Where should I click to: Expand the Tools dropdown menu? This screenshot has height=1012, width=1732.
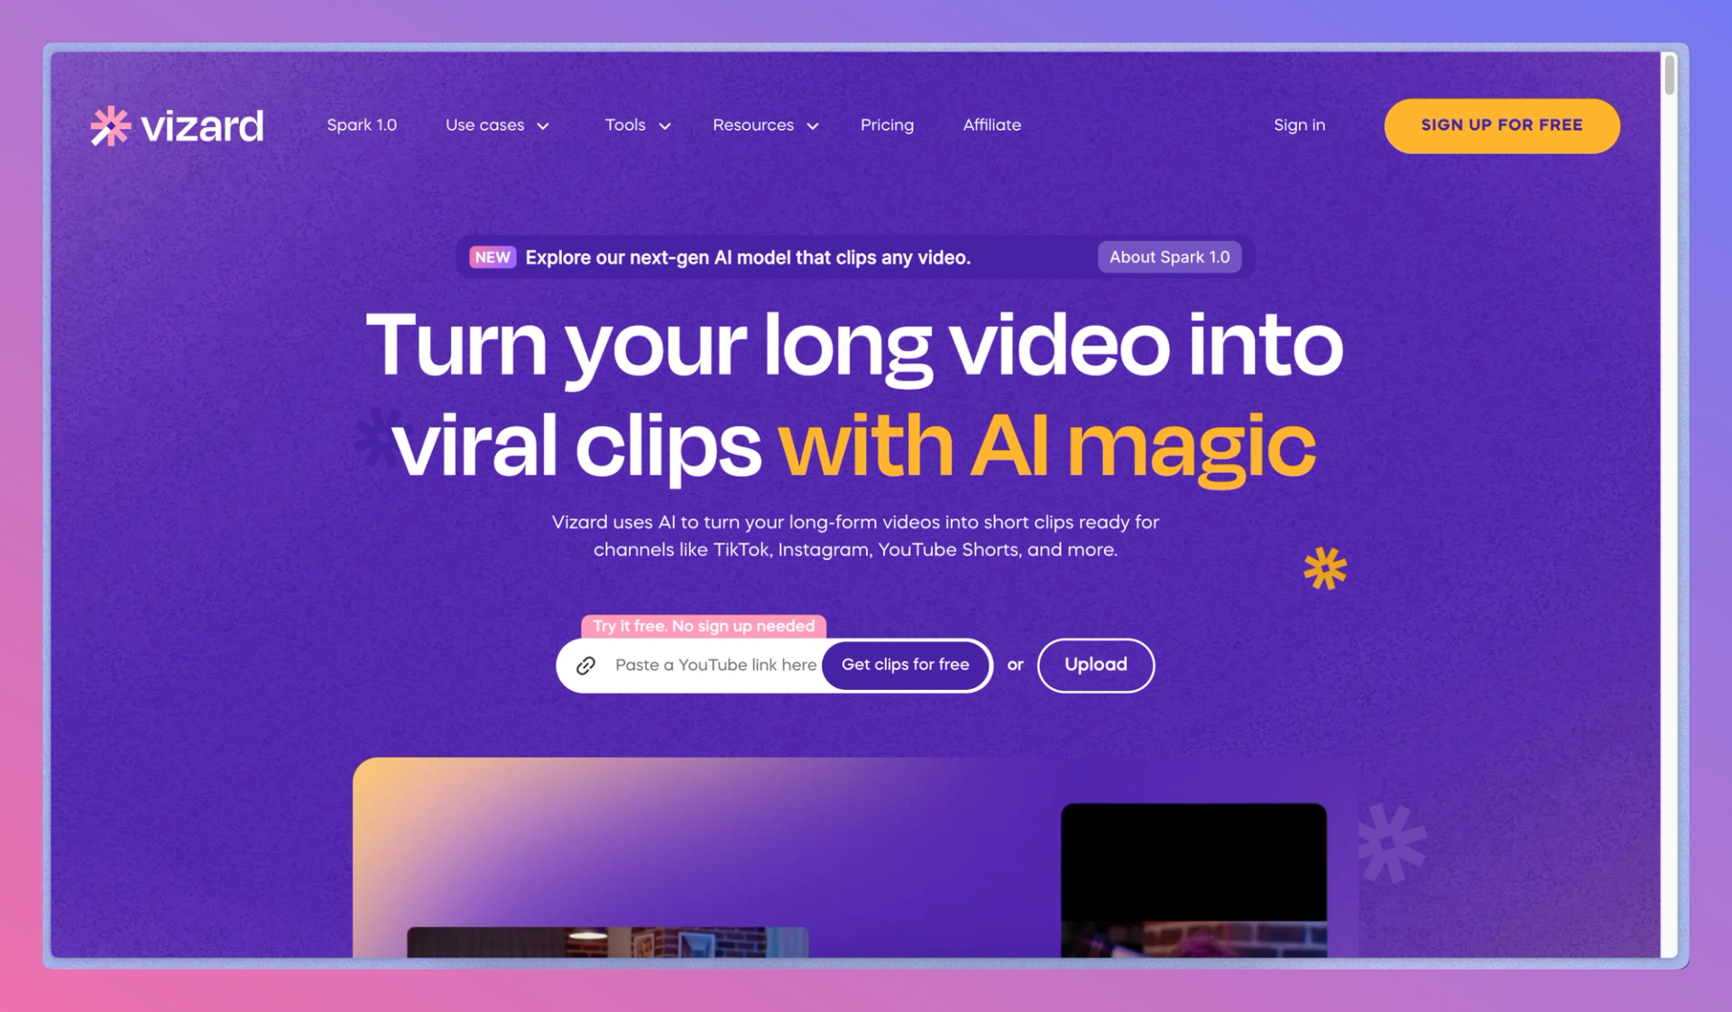tap(640, 125)
